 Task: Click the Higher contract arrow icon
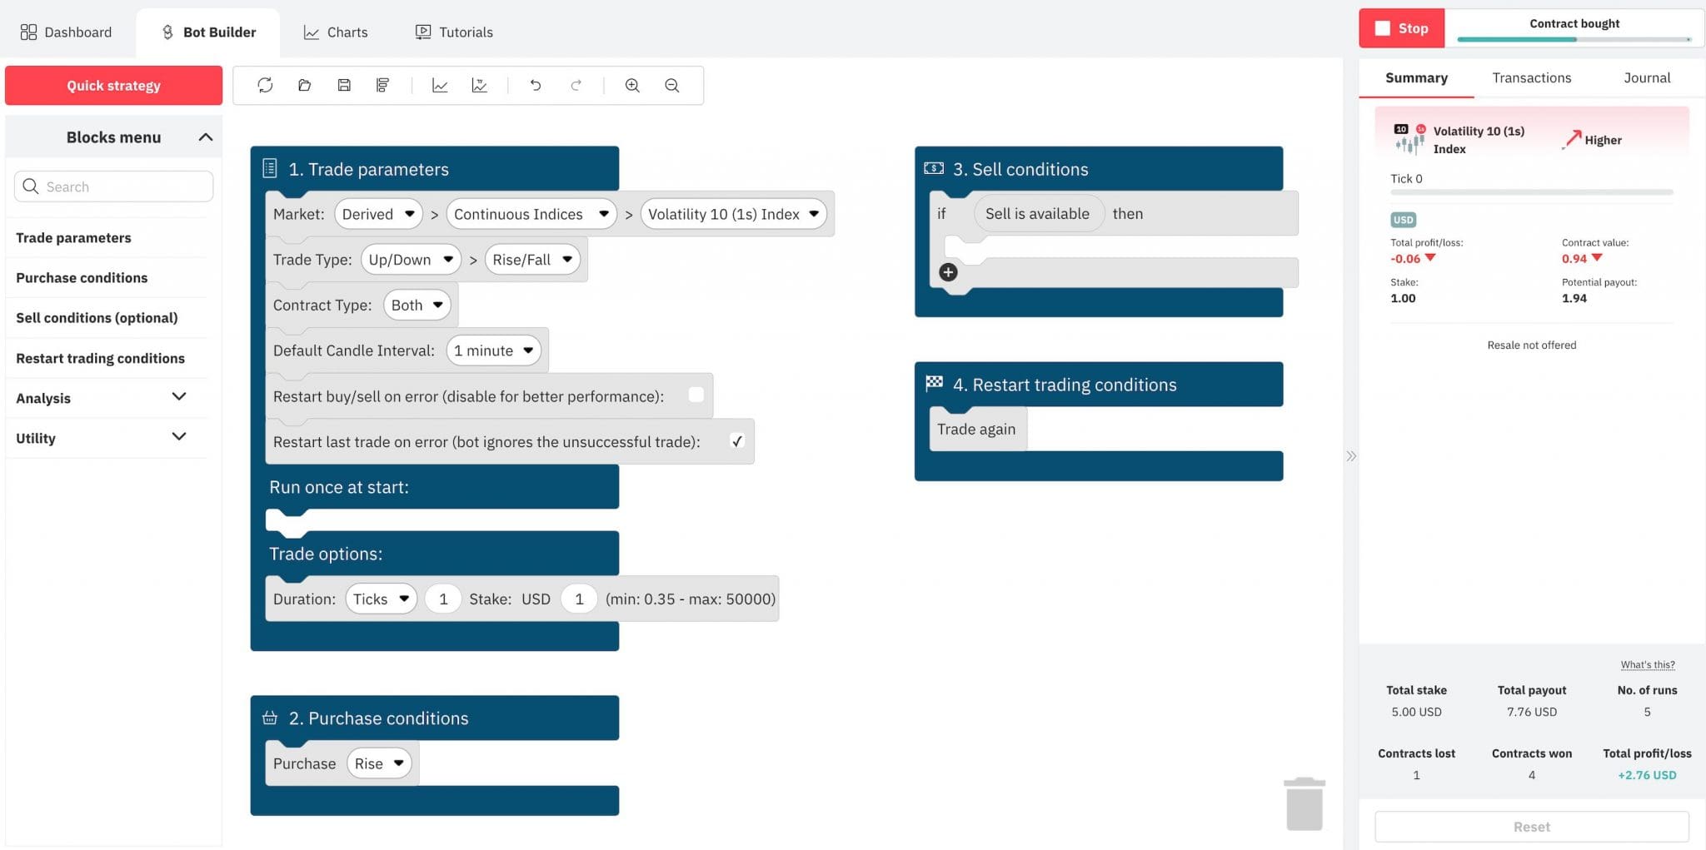pos(1572,139)
